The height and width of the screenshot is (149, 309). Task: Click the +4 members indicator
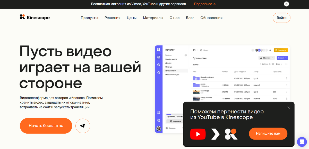(270, 50)
